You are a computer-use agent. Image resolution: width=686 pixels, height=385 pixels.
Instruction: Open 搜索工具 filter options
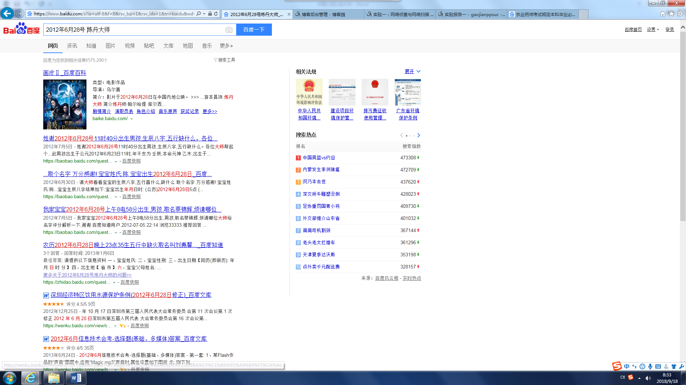point(224,60)
